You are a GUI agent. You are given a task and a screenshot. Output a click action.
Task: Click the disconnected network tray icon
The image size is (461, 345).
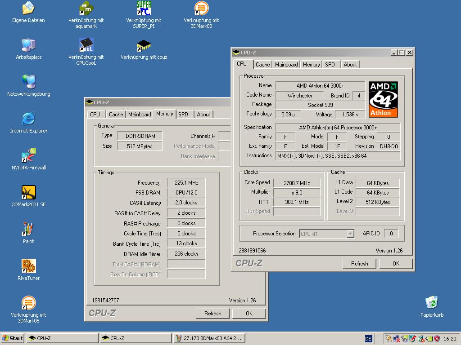tap(397, 339)
